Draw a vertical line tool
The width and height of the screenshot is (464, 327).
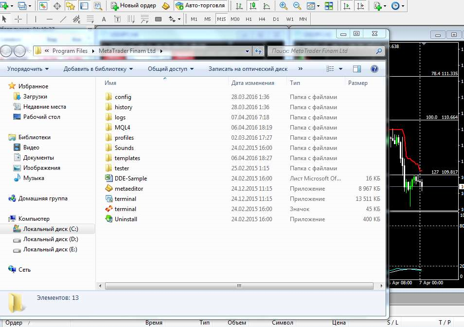click(x=36, y=19)
